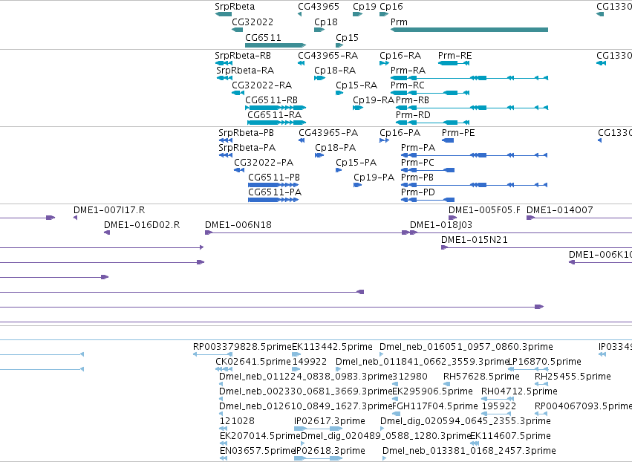Click the Prm-RB transcript label
Screen dimensions: 632x462
412,100
